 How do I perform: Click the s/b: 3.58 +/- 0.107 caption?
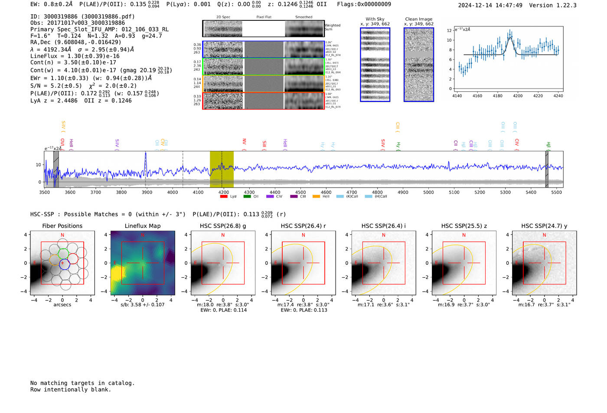143,305
